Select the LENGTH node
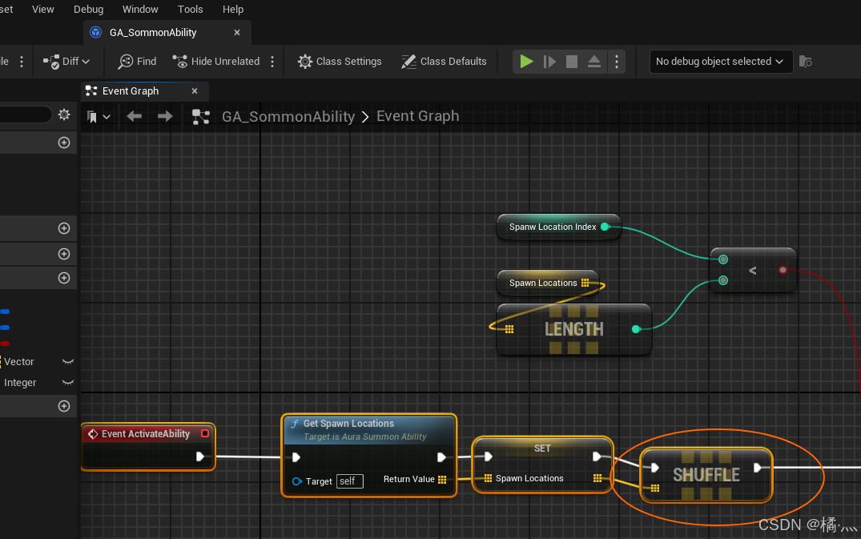 point(573,329)
